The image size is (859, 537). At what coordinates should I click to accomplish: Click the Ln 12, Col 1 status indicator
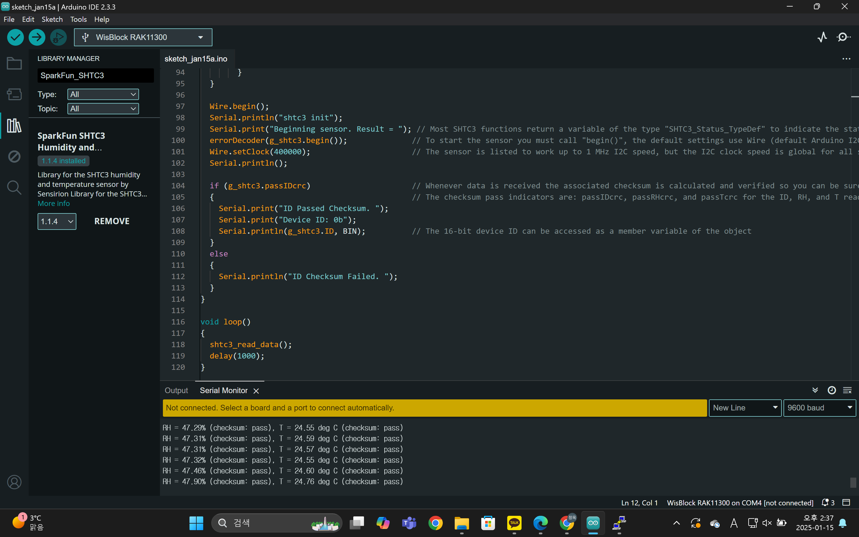coord(639,503)
